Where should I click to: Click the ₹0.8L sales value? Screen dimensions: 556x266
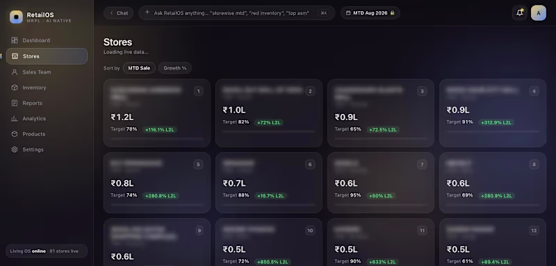(x=122, y=183)
